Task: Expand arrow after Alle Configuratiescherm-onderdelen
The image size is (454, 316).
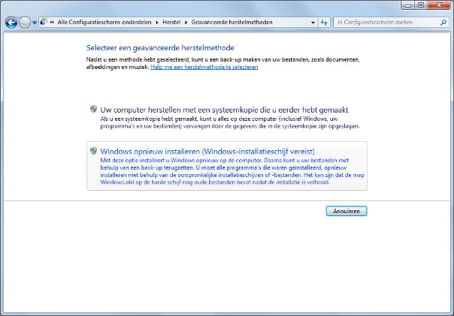Action: 157,23
